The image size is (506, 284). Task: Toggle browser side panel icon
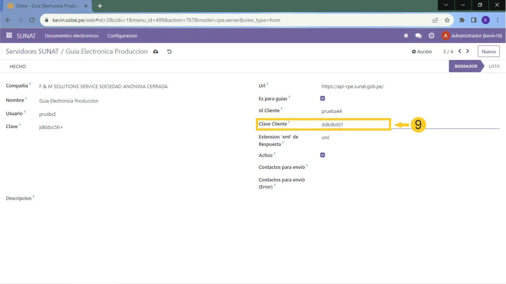(x=474, y=20)
